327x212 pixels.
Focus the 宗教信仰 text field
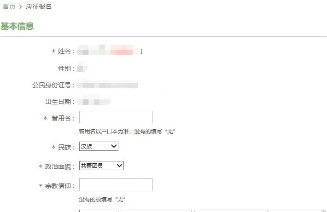(x=116, y=185)
